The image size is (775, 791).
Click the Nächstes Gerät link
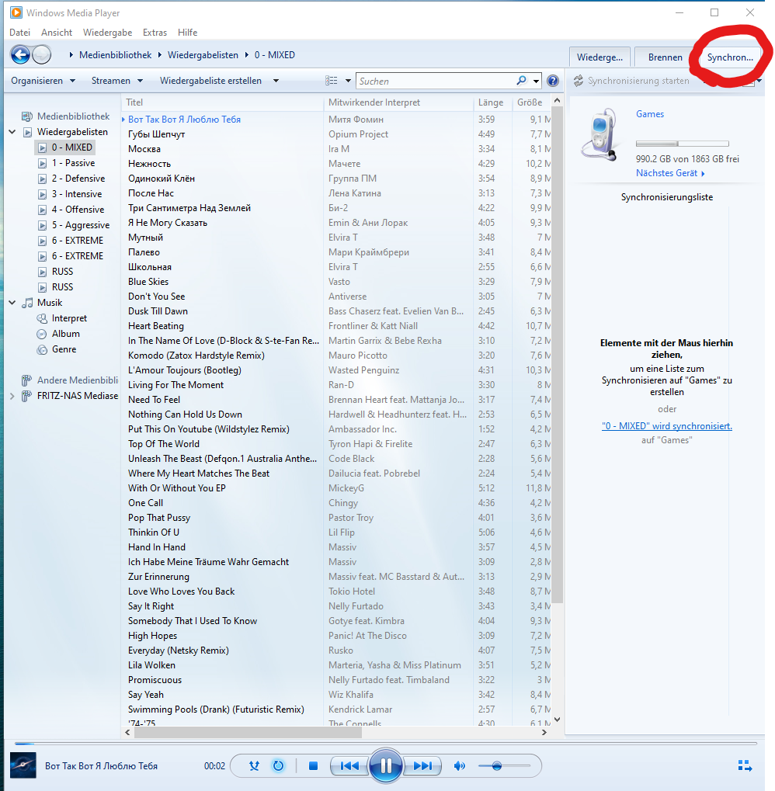point(670,173)
